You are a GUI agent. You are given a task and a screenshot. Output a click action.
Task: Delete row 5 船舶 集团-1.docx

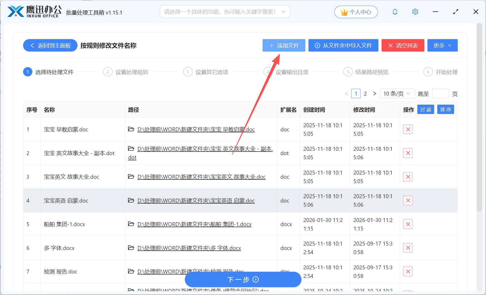point(408,224)
